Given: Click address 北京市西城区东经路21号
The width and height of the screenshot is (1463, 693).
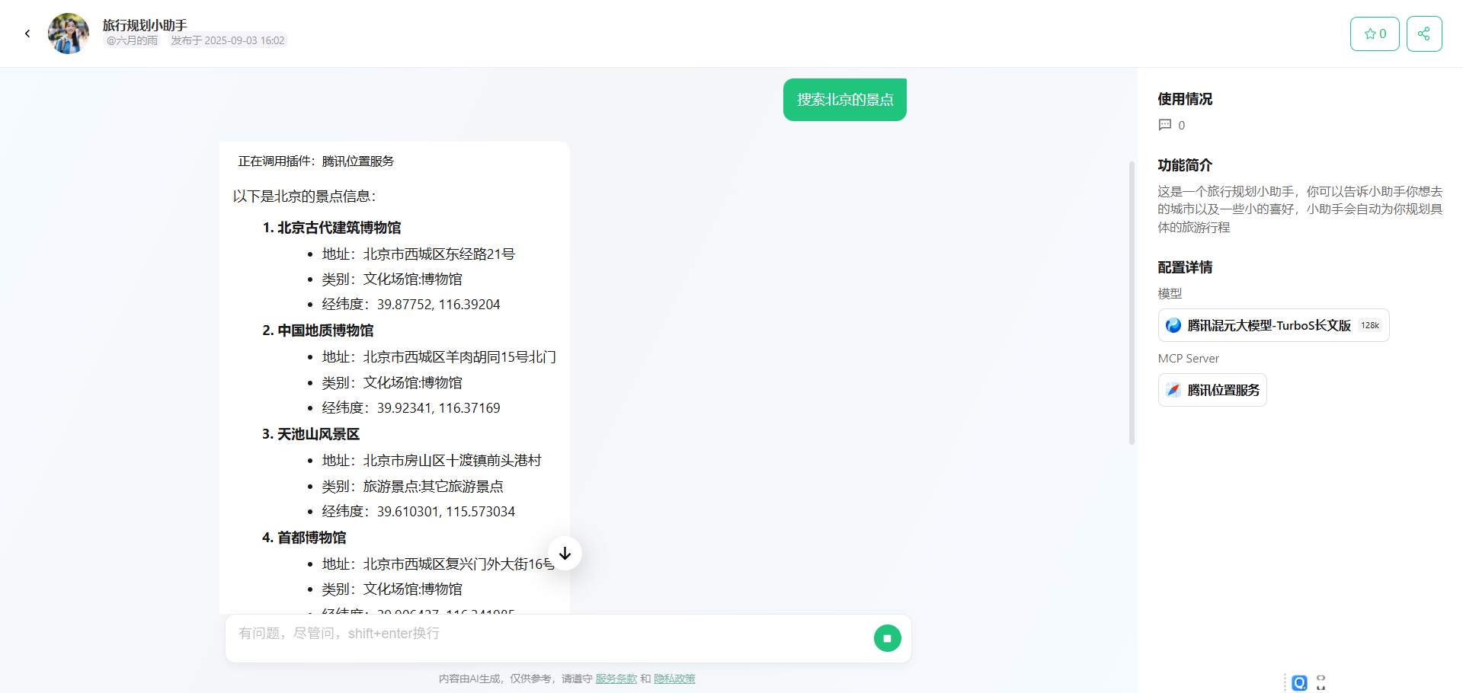Looking at the screenshot, I should coord(439,254).
